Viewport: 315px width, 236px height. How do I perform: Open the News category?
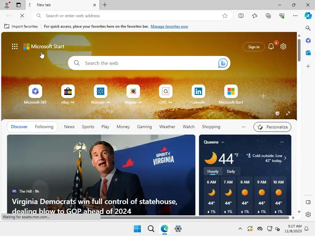click(x=69, y=127)
